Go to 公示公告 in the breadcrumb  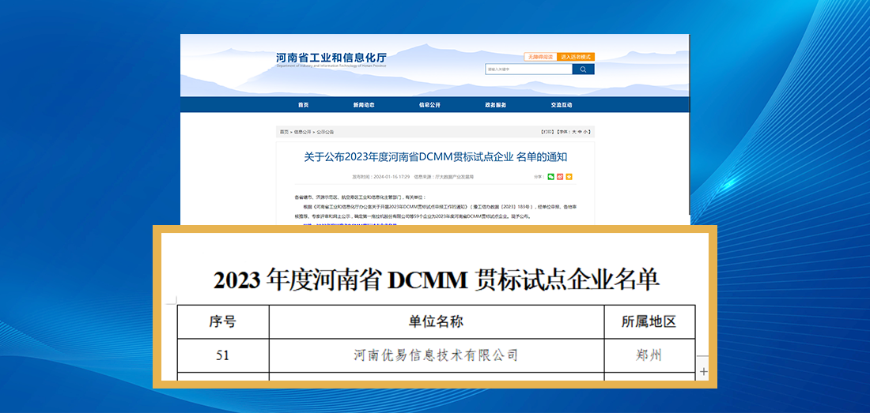click(325, 132)
